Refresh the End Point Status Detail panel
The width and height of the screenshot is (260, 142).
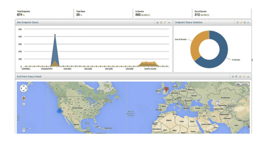point(240,77)
